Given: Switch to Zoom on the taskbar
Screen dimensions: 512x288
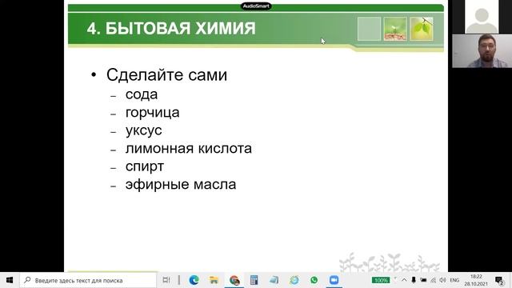Looking at the screenshot, I should point(334,280).
